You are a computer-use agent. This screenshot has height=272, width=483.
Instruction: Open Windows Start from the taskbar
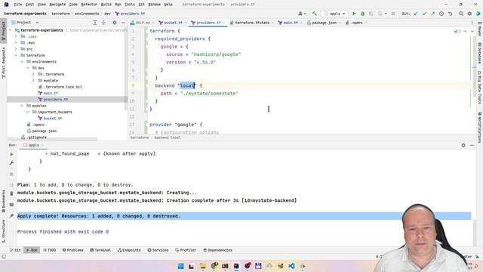pos(181,266)
